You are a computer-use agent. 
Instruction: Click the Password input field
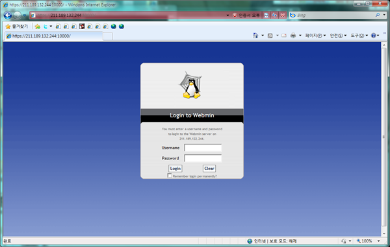click(203, 158)
